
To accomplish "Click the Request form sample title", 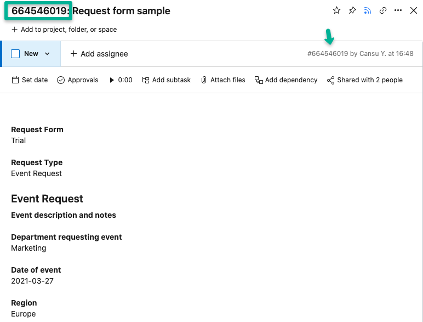I will 121,11.
